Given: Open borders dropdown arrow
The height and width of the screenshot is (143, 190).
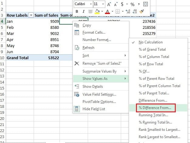Looking at the screenshot, I should pyautogui.click(x=123, y=12).
